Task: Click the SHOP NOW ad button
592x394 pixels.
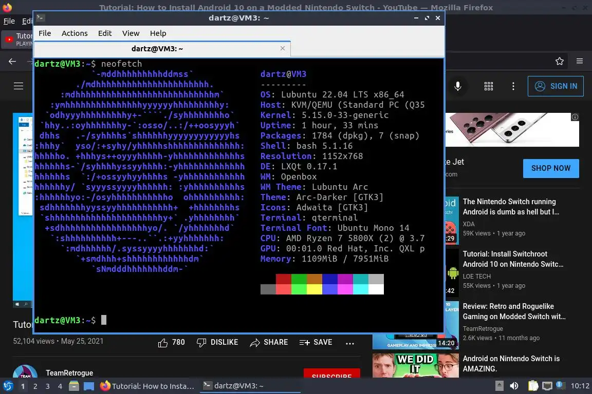Action: (x=551, y=168)
